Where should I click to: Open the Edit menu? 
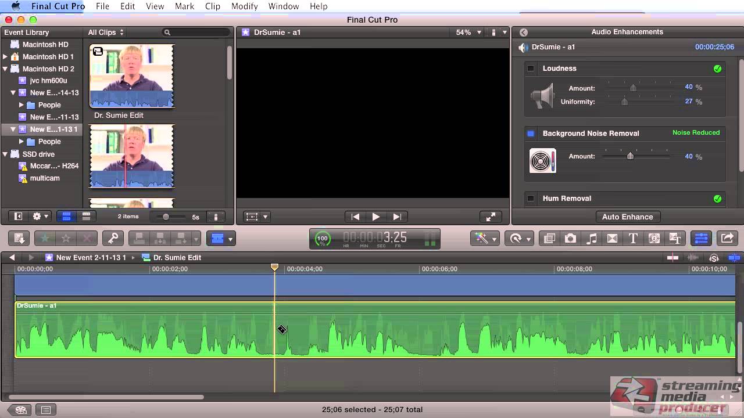(x=127, y=6)
